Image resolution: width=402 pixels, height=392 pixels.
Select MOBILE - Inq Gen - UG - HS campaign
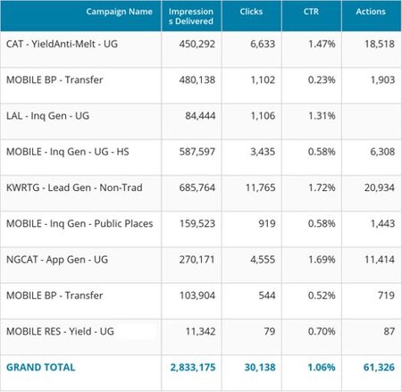(x=68, y=152)
